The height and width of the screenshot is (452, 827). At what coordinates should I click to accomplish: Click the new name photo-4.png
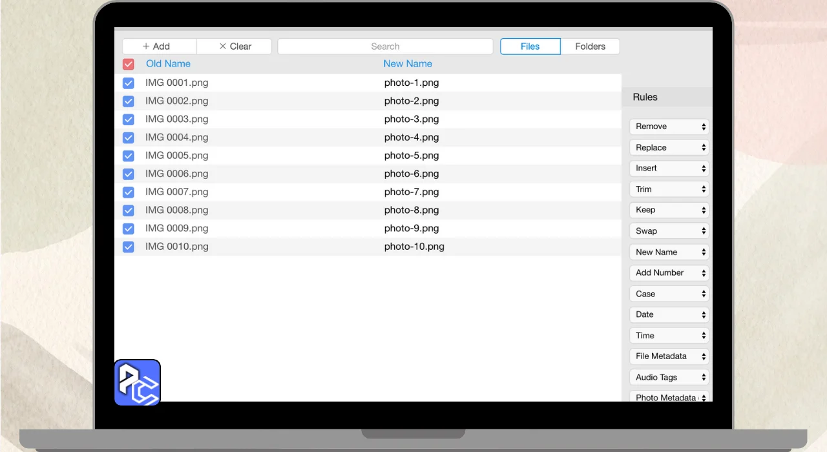pos(412,138)
